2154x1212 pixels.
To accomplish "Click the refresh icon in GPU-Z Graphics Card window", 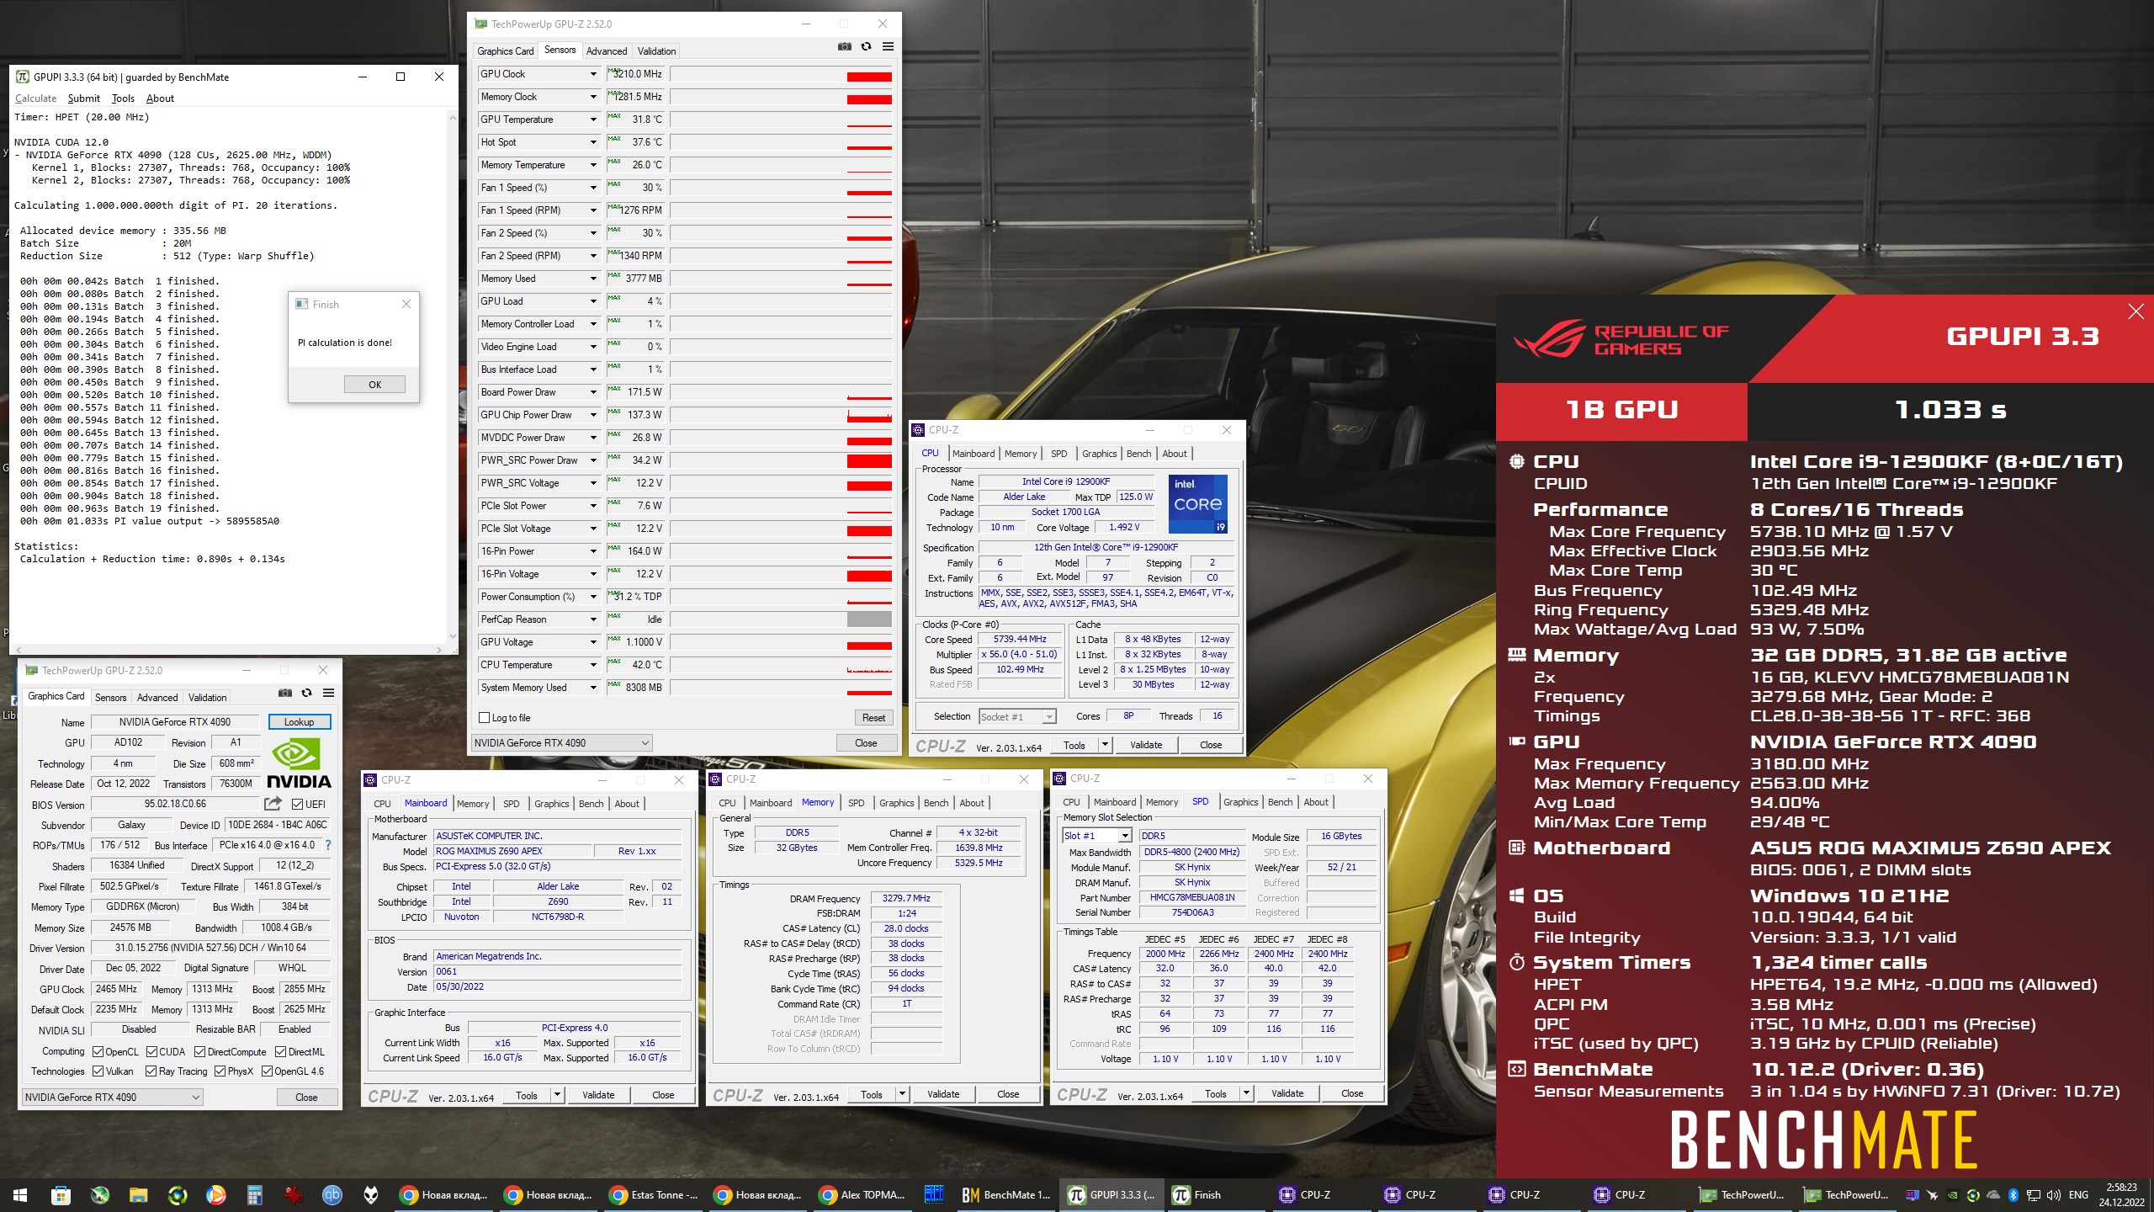I will click(x=306, y=694).
